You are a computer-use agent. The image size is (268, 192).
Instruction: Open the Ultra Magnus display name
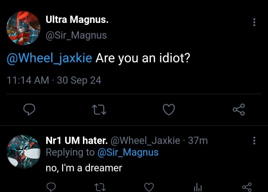tap(77, 19)
